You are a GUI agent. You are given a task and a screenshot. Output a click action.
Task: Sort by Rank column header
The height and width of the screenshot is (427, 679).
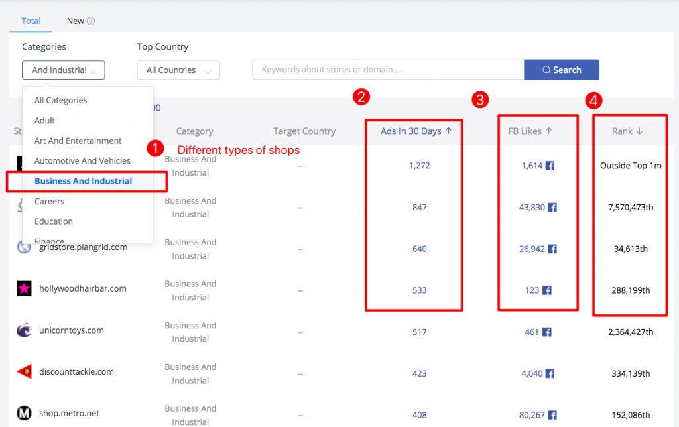click(x=627, y=131)
